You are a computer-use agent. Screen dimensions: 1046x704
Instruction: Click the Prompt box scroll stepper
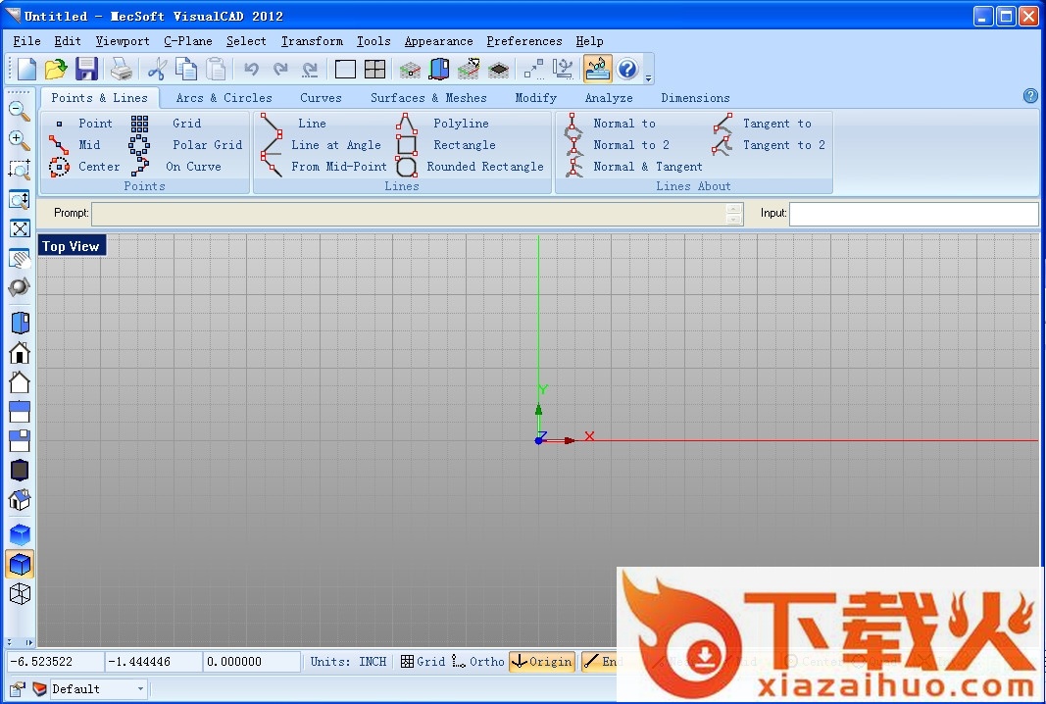(734, 214)
